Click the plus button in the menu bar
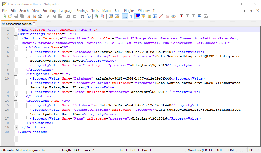Viewport: 261px width, 153px height. click(244, 11)
